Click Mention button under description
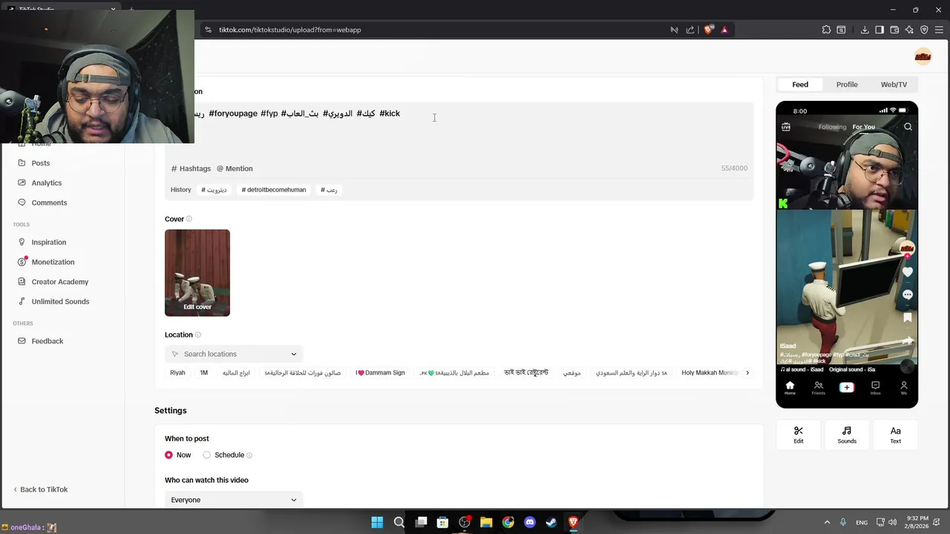Screen dimensions: 950x534 coord(235,168)
